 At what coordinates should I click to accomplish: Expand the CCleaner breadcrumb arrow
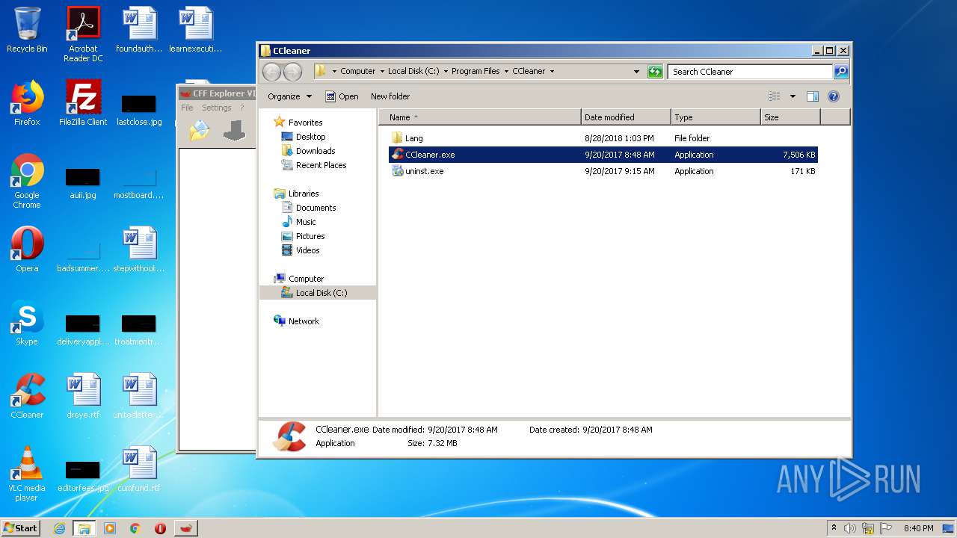click(553, 72)
